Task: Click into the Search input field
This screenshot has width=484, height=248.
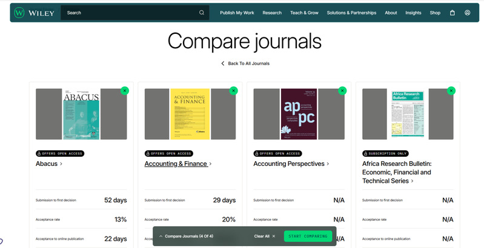Action: (130, 13)
